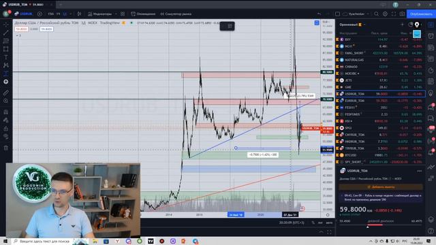Click the 80.5000 horizontal line price label
Image resolution: width=436 pixels, height=245 pixels.
click(x=327, y=72)
